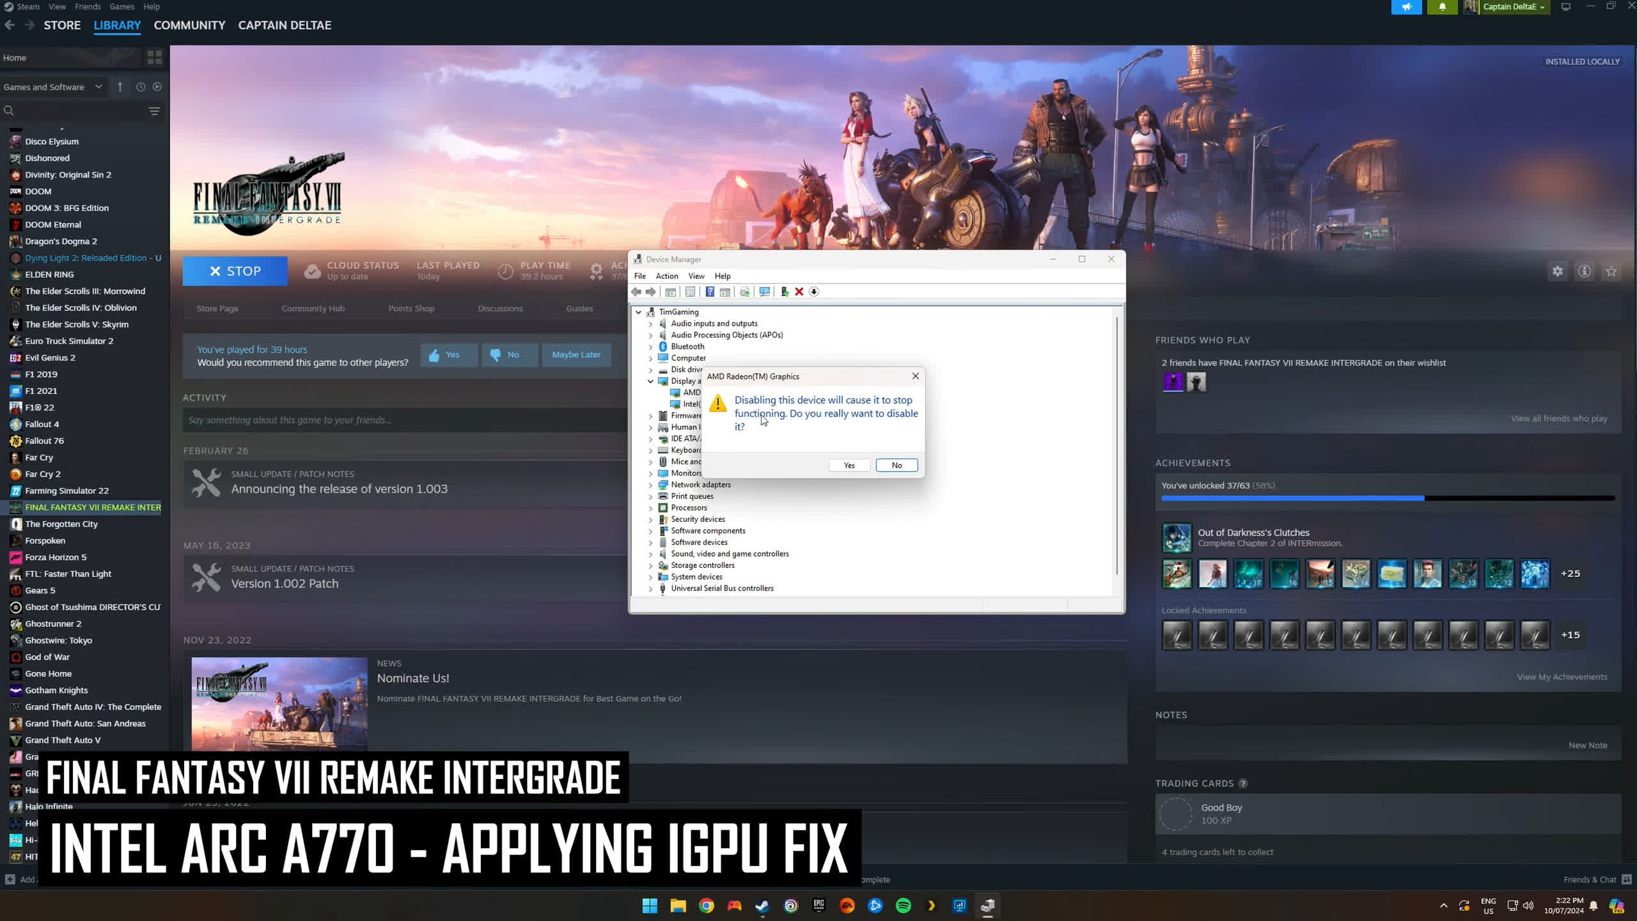Viewport: 1637px width, 921px height.
Task: Click the Back arrow in Device Manager toolbar
Action: point(636,292)
